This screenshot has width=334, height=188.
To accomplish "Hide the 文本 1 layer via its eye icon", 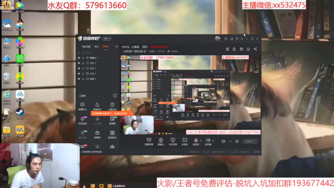I will [79, 69].
